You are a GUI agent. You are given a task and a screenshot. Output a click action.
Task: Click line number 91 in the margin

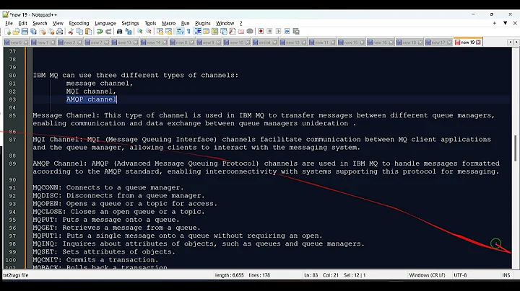(12, 187)
